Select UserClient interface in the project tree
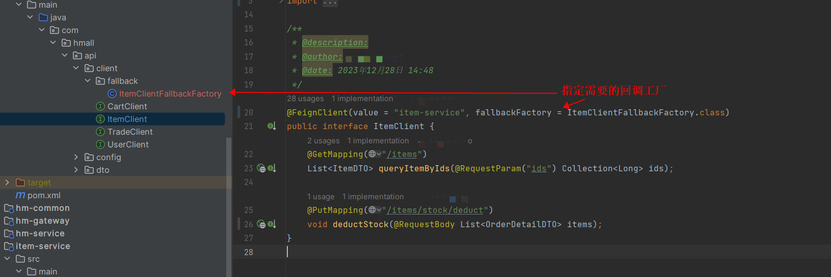 click(128, 144)
